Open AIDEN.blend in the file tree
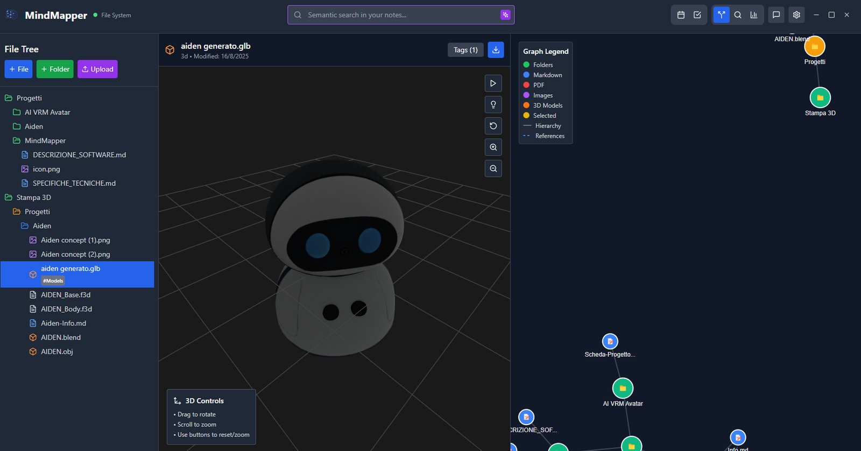Screen dimensions: 861x451 tap(61, 337)
